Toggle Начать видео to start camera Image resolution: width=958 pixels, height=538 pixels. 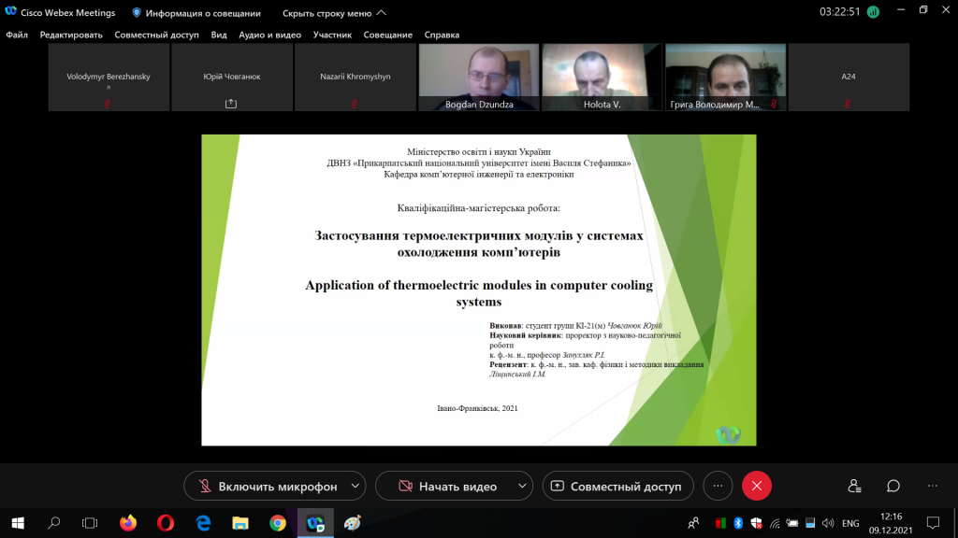tap(447, 486)
